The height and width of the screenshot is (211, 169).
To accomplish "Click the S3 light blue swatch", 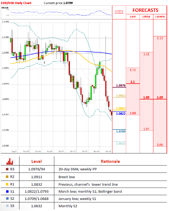I will (x=7, y=206).
